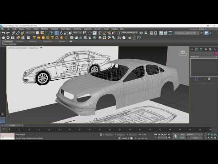
Task: Open the Select by Name list icon
Action: click(x=42, y=33)
